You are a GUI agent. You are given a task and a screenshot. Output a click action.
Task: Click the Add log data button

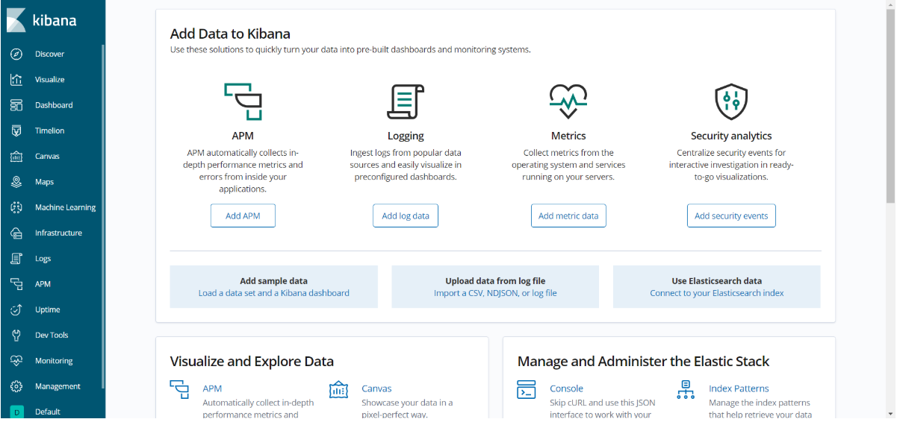point(406,216)
